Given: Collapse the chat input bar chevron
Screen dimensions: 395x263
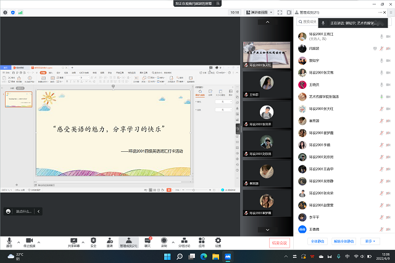Looking at the screenshot, I should coord(38,211).
